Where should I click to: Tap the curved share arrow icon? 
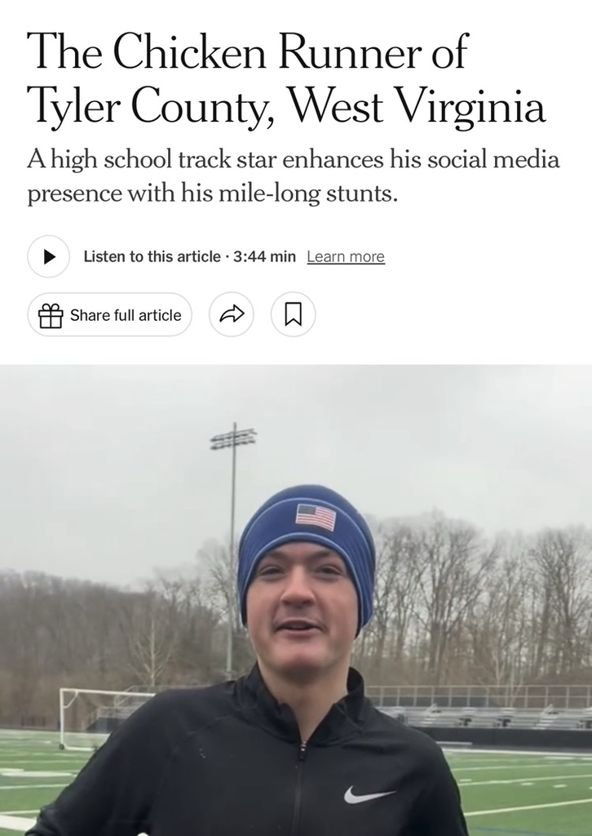tap(232, 314)
